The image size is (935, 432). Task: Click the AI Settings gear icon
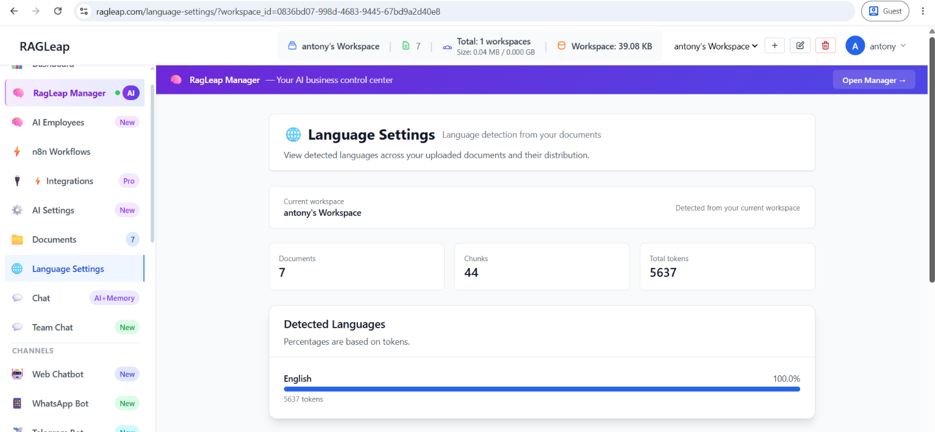(x=17, y=210)
